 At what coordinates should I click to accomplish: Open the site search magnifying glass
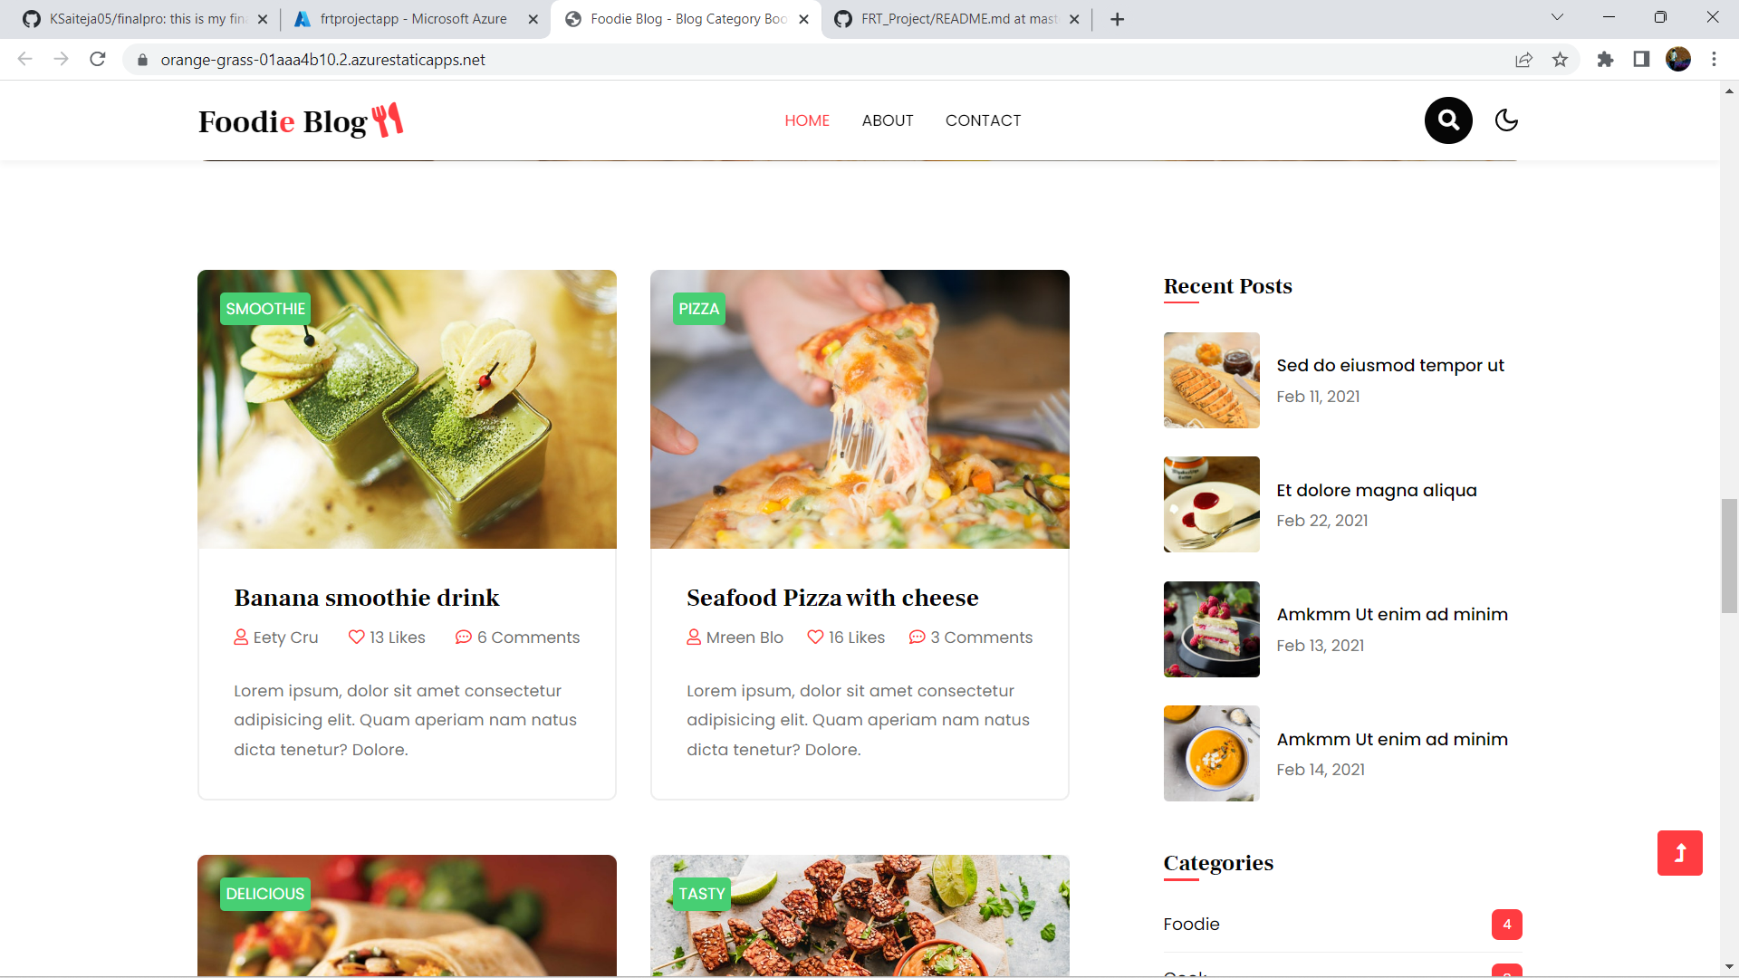[1447, 120]
